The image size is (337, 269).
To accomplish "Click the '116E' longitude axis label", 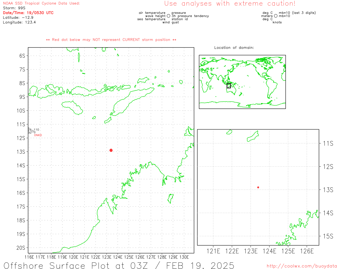I will coord(29,257).
